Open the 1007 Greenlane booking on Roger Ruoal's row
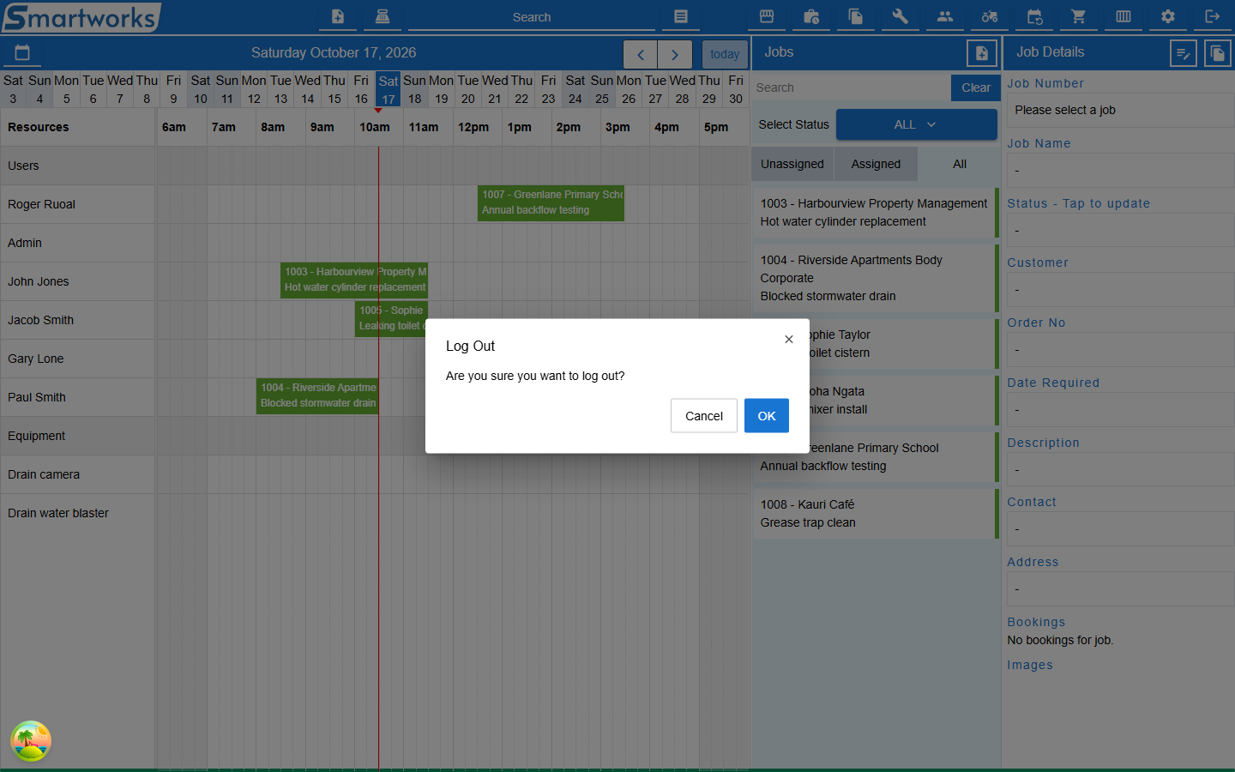The image size is (1235, 772). click(551, 203)
